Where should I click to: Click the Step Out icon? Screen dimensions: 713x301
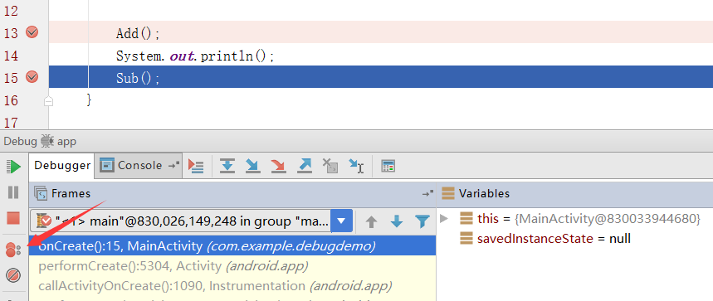[304, 166]
